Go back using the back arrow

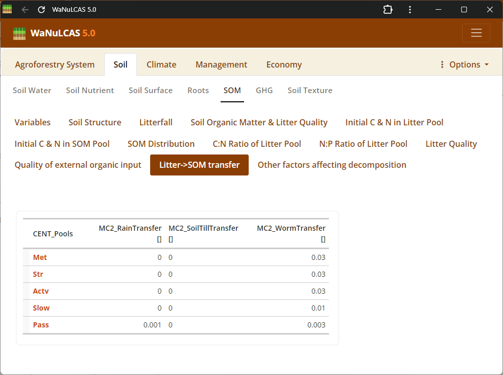click(25, 10)
